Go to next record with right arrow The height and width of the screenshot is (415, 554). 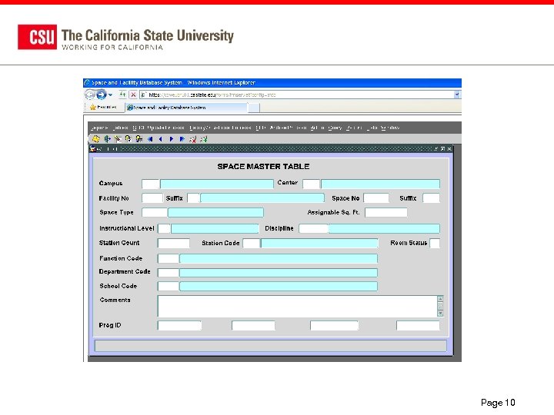(x=172, y=139)
